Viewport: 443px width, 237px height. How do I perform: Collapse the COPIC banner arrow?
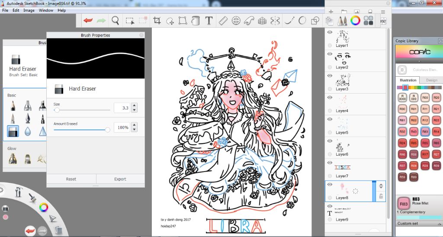[x=419, y=61]
